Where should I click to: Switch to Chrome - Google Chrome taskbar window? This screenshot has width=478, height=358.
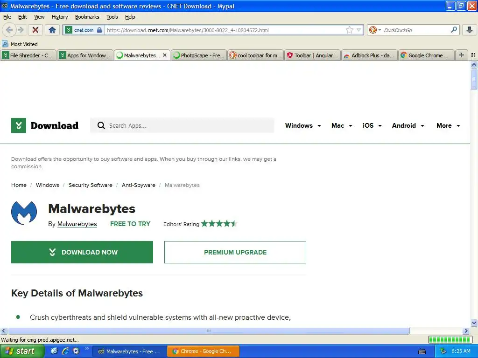click(x=204, y=351)
